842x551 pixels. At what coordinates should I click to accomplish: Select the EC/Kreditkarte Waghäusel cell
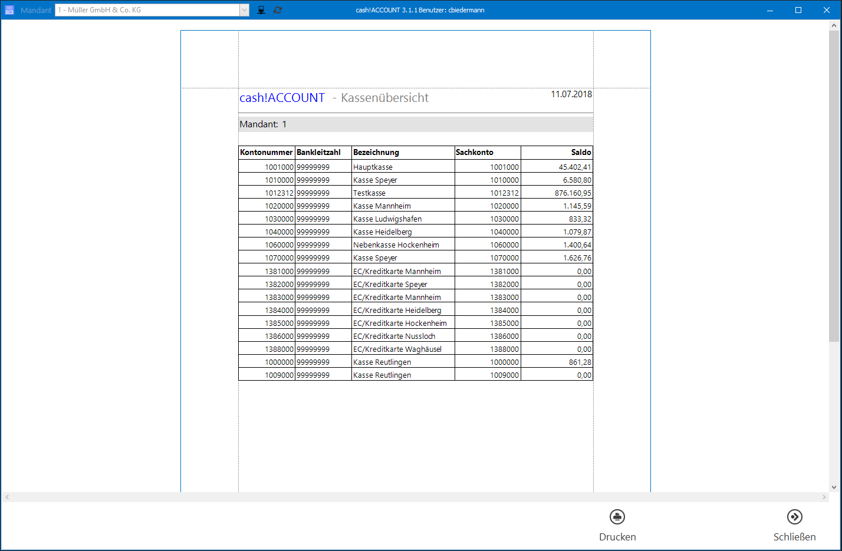pyautogui.click(x=403, y=349)
